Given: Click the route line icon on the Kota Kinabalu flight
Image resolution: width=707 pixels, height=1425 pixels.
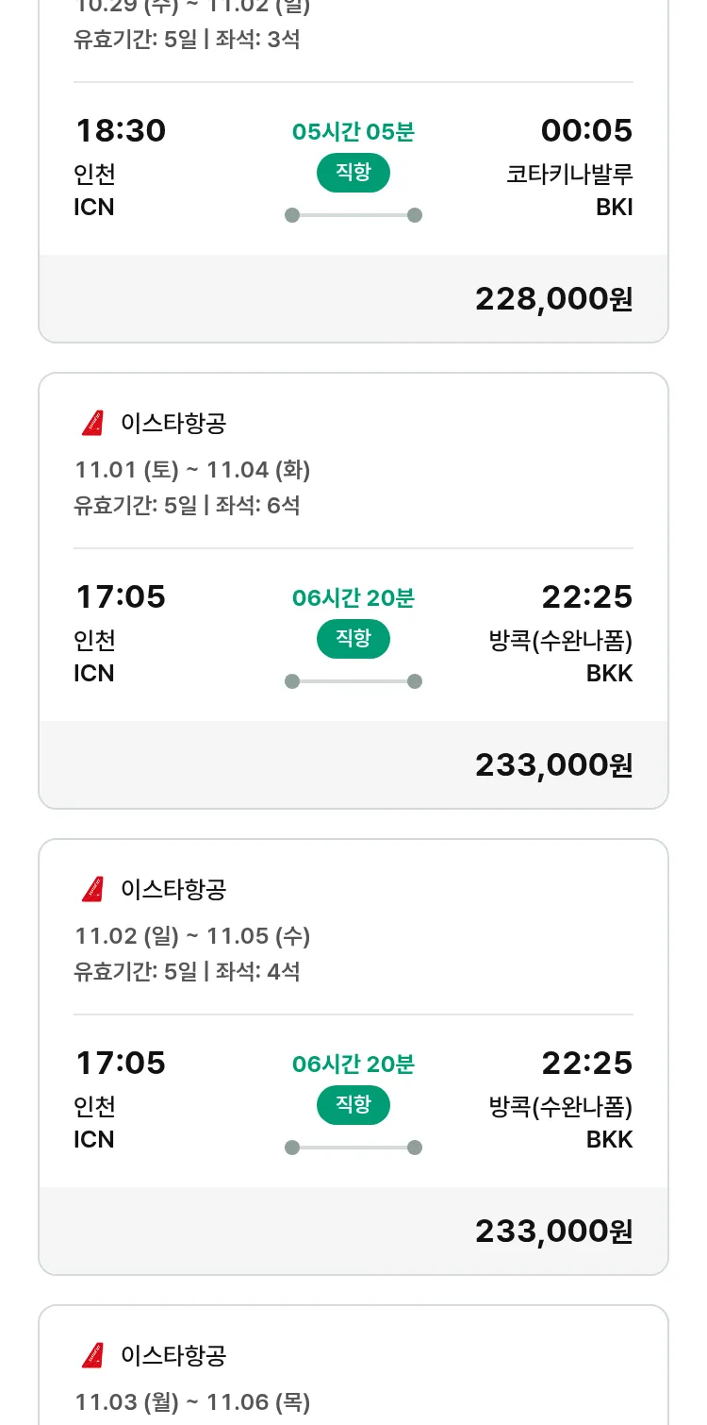Looking at the screenshot, I should tap(353, 215).
